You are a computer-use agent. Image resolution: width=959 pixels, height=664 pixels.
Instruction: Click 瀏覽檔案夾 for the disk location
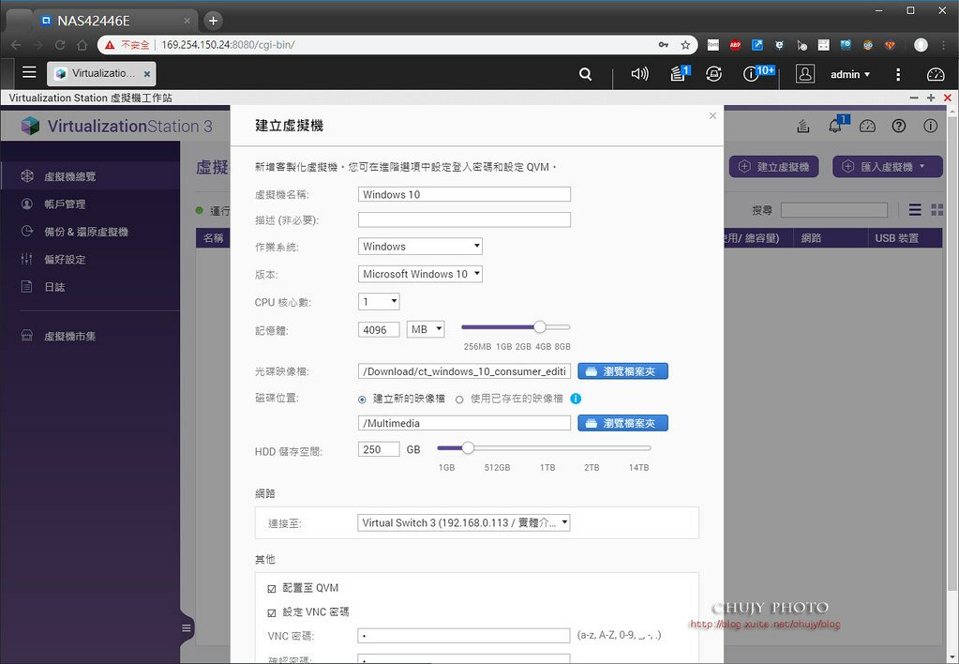coord(622,423)
